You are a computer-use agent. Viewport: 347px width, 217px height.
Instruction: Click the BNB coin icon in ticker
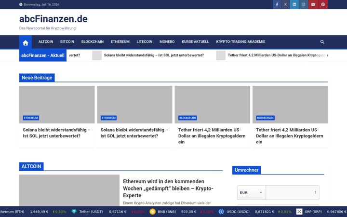click(152, 212)
